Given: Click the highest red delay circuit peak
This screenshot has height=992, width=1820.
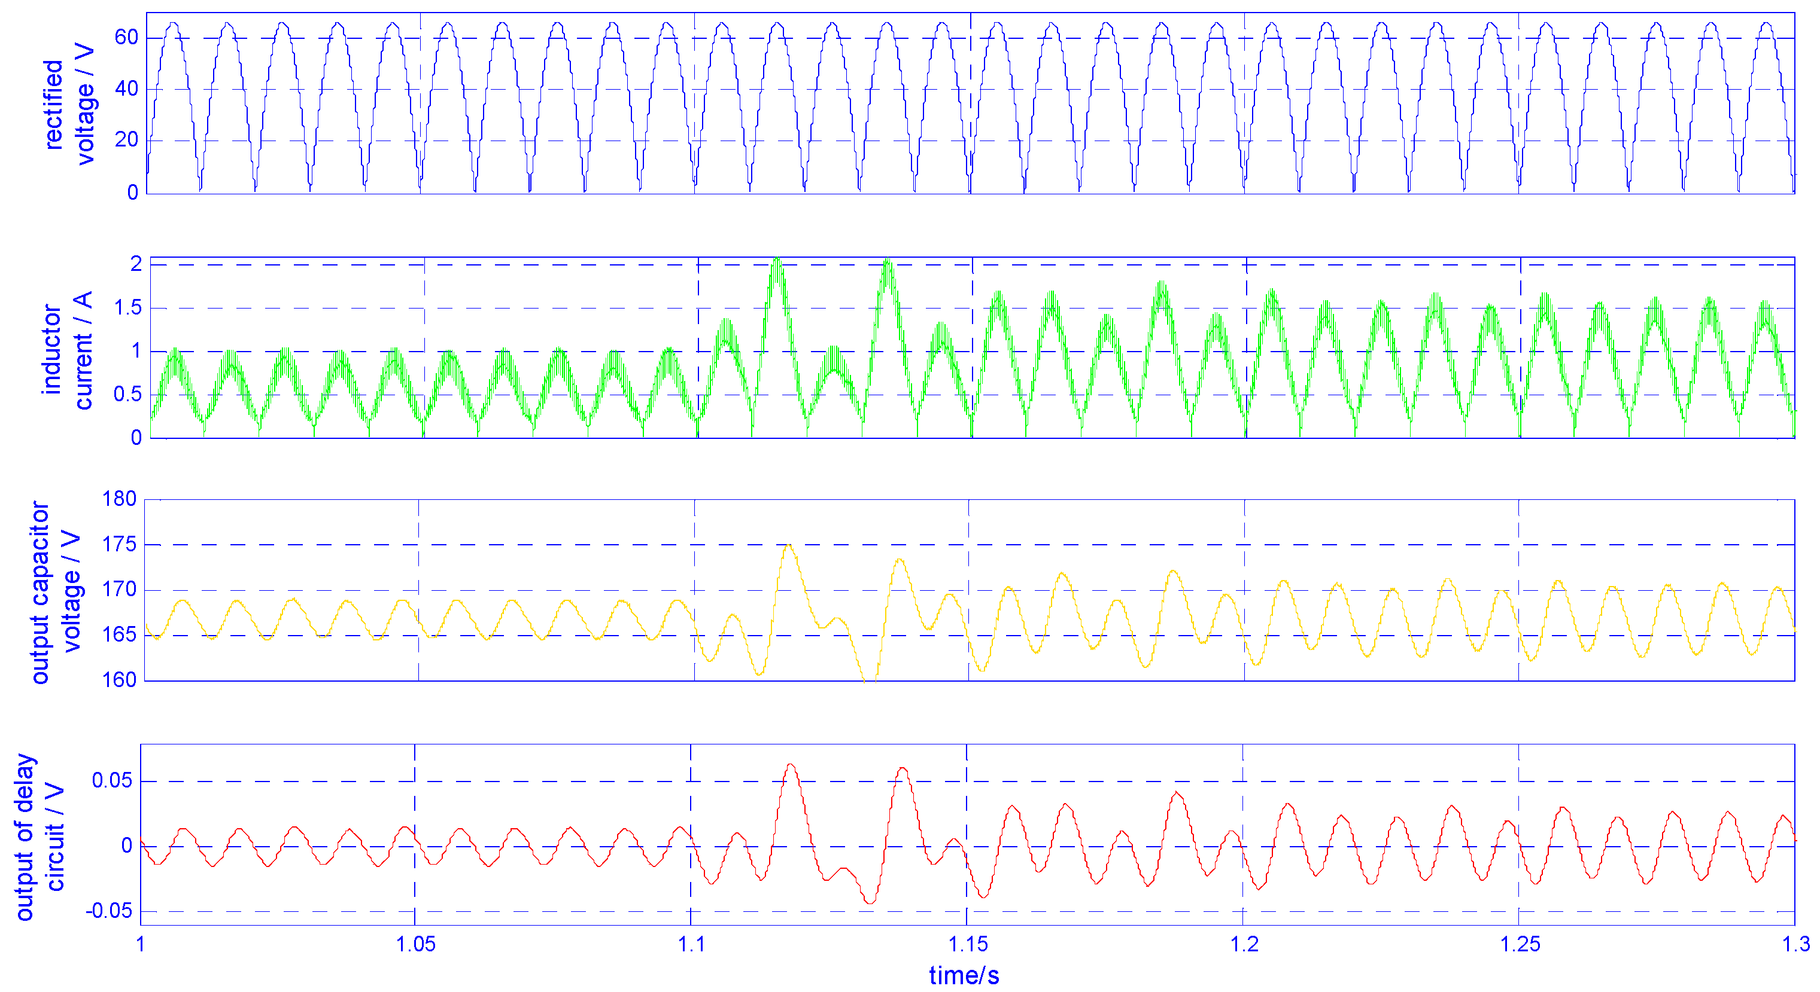Looking at the screenshot, I should (791, 765).
